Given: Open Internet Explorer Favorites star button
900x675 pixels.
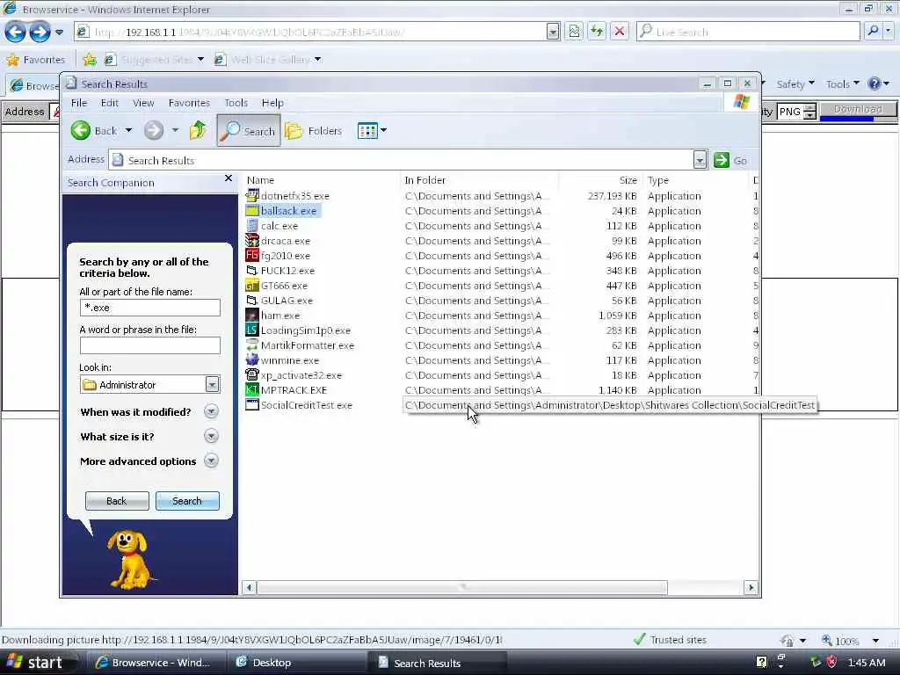Looking at the screenshot, I should coord(35,60).
